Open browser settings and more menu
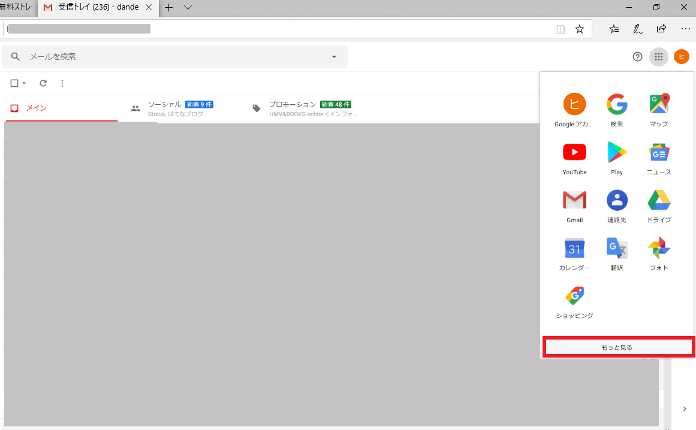 (x=685, y=29)
